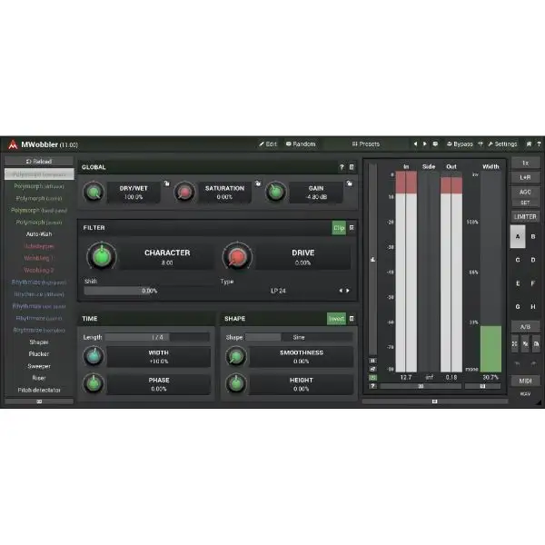Click the Dry/Wet knob
Viewport: 545px width, 545px height.
pyautogui.click(x=94, y=193)
